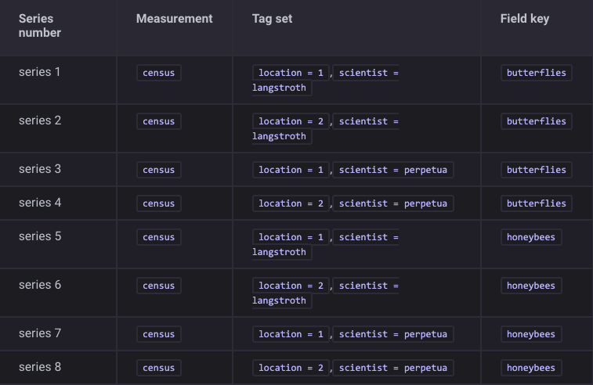Click the census tag in series 7
This screenshot has height=385, width=593.
tap(158, 334)
